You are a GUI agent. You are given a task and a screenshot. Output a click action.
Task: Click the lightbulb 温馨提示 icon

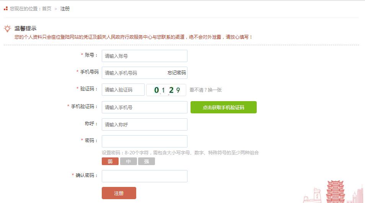tap(7, 28)
